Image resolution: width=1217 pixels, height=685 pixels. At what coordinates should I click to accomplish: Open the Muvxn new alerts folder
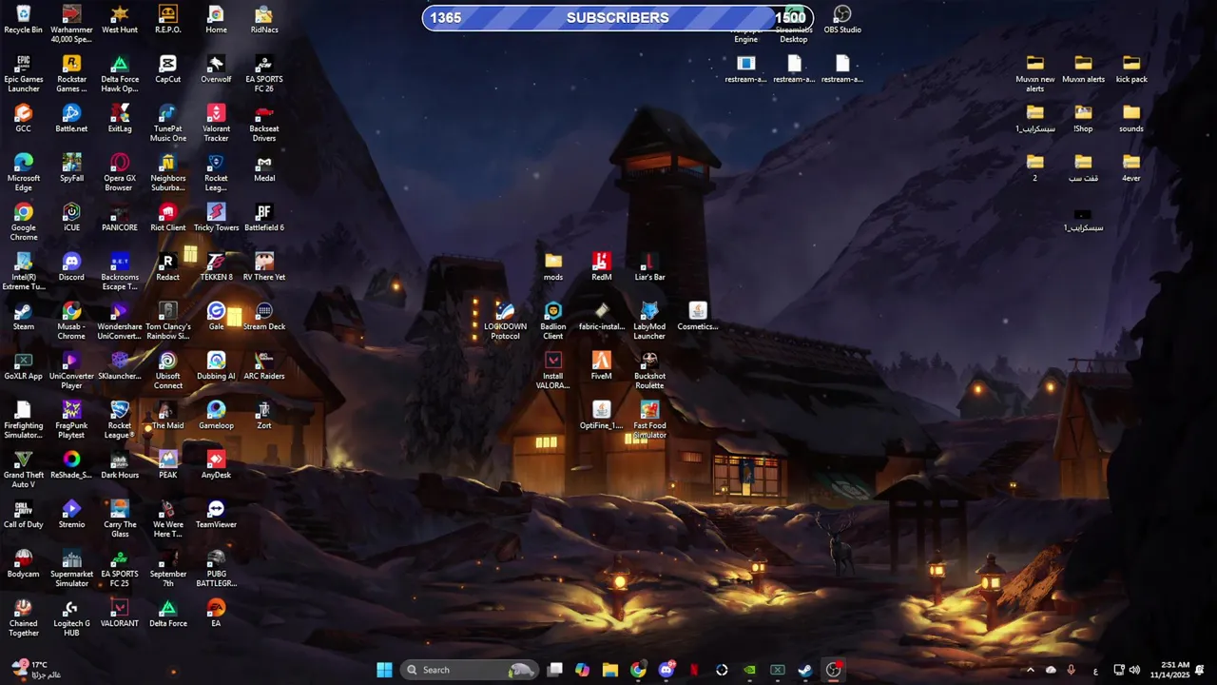click(1035, 73)
